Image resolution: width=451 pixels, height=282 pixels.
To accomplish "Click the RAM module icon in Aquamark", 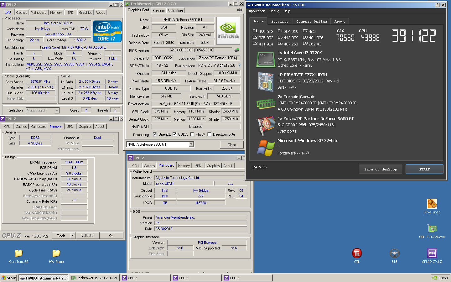I will (x=266, y=104).
